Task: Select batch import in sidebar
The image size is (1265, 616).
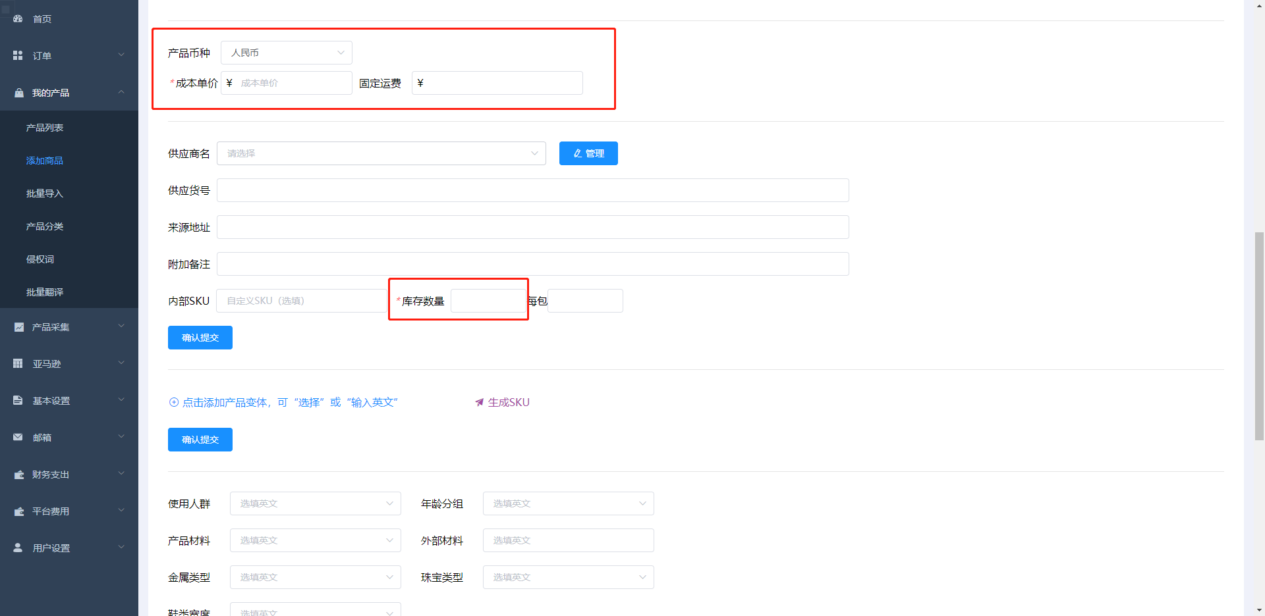Action: coord(45,193)
